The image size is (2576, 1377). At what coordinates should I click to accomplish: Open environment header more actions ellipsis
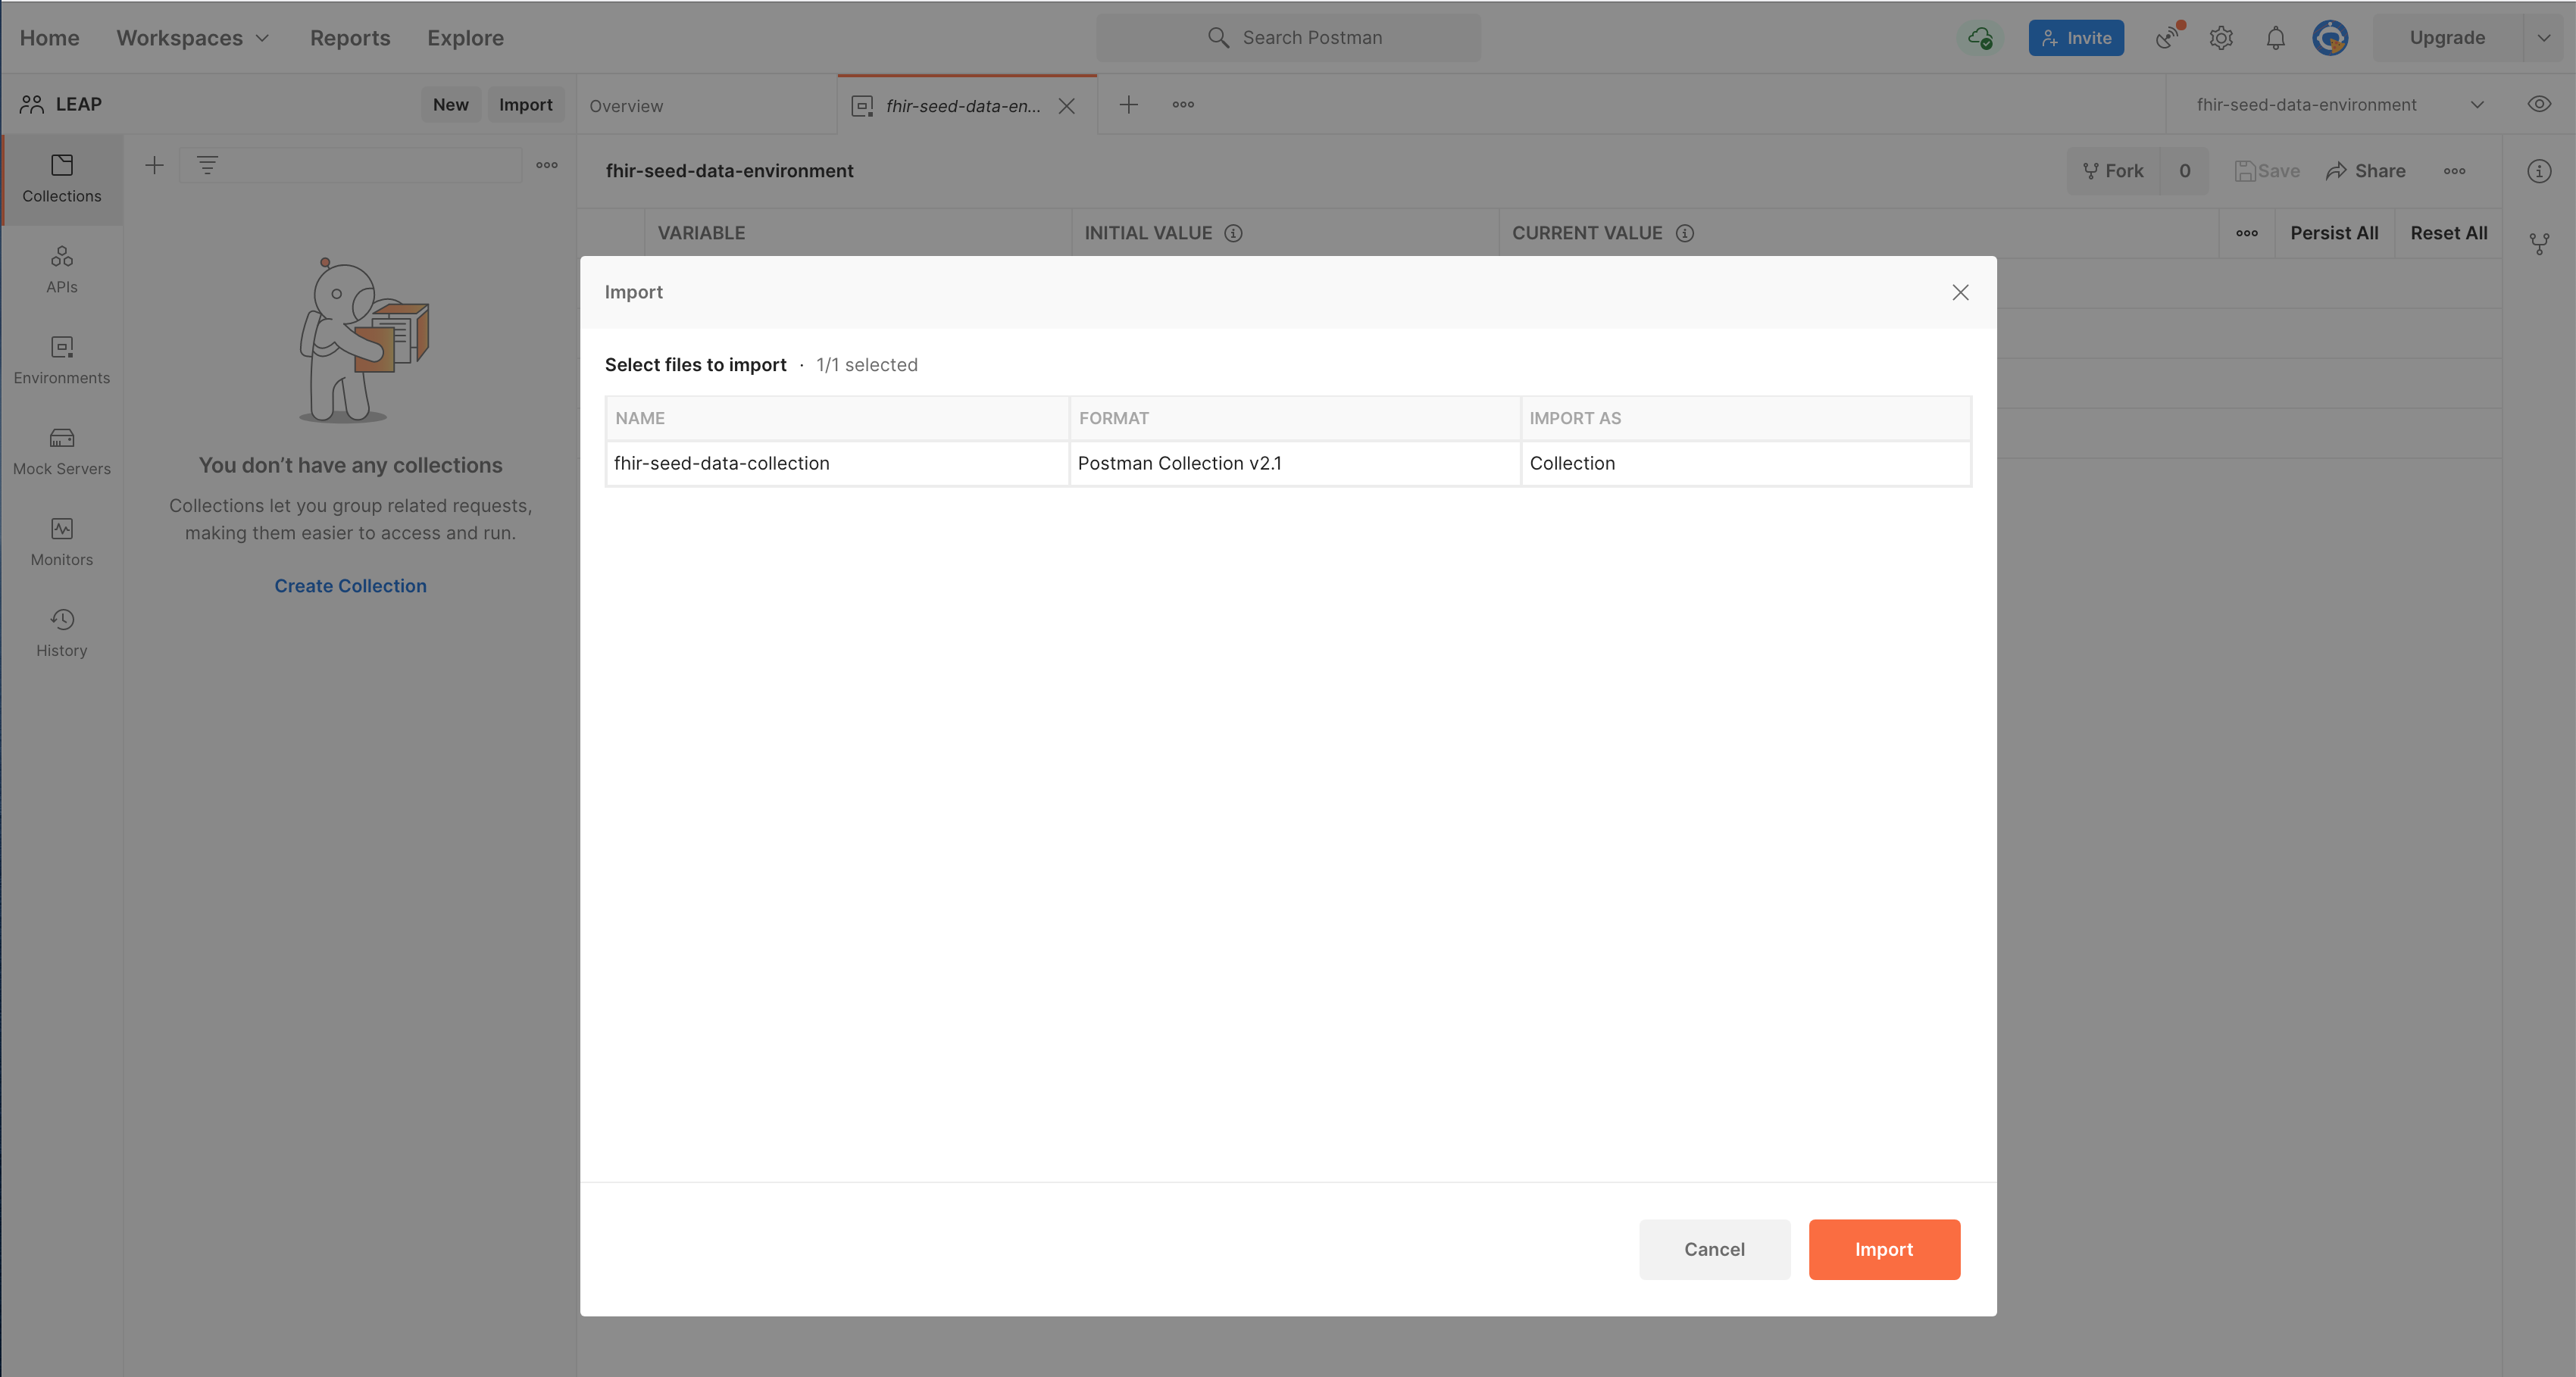[x=2454, y=171]
